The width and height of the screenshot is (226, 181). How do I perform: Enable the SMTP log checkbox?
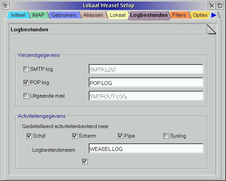[x=26, y=69]
